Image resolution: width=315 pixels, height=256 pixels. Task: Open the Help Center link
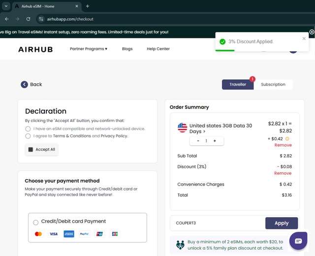click(x=158, y=49)
